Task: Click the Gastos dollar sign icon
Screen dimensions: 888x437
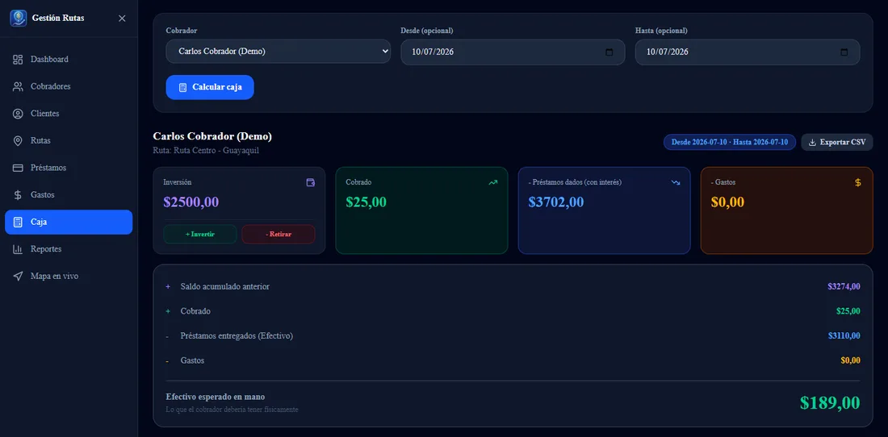Action: tap(18, 195)
